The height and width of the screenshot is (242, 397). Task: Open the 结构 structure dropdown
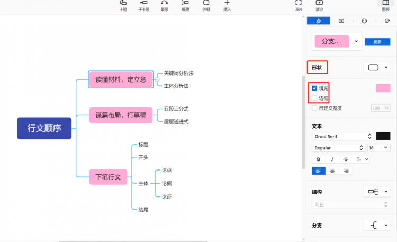click(377, 192)
